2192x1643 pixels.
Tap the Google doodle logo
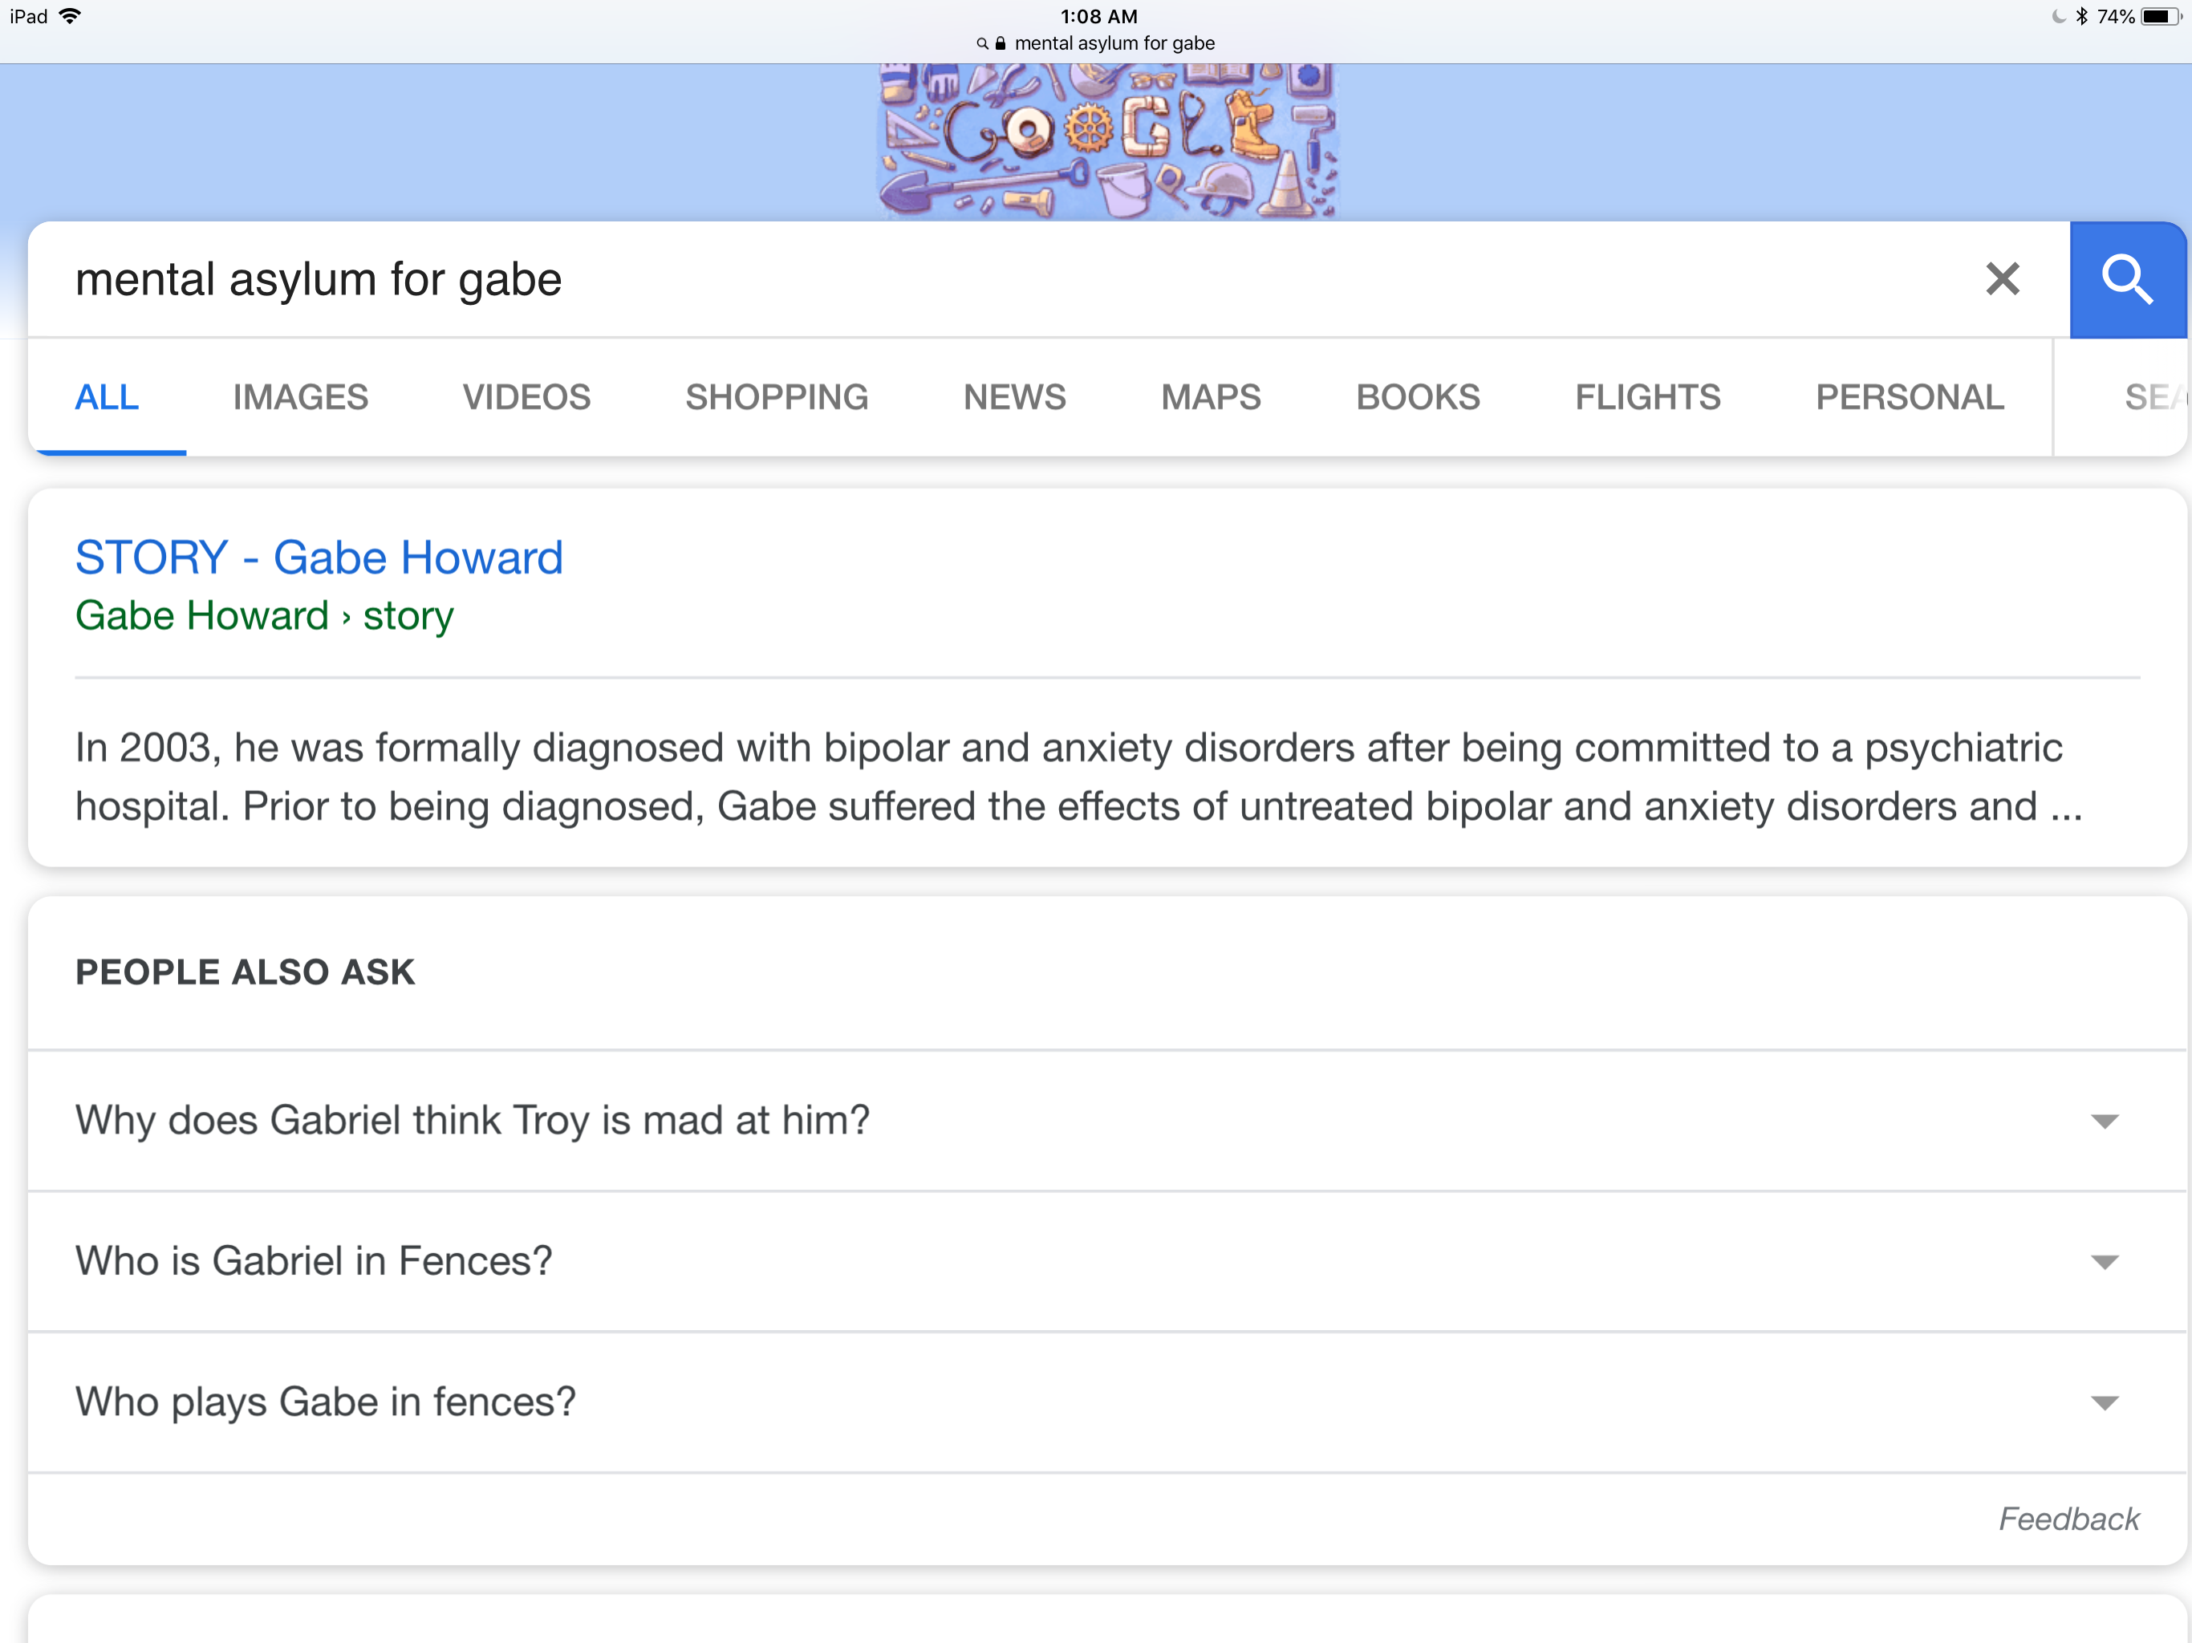(x=1107, y=140)
